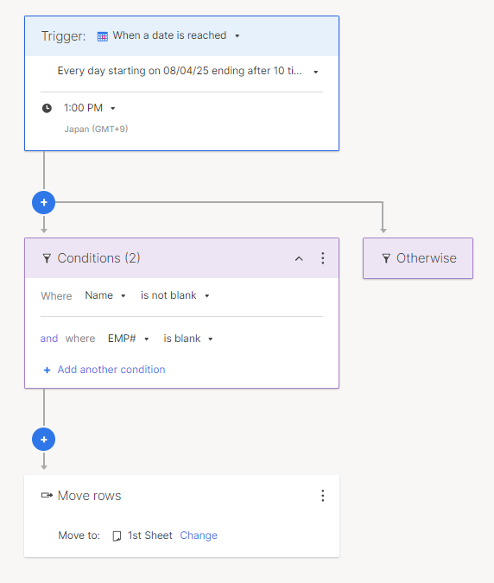Collapse the Conditions block with the chevron
This screenshot has height=583, width=494.
(x=299, y=258)
